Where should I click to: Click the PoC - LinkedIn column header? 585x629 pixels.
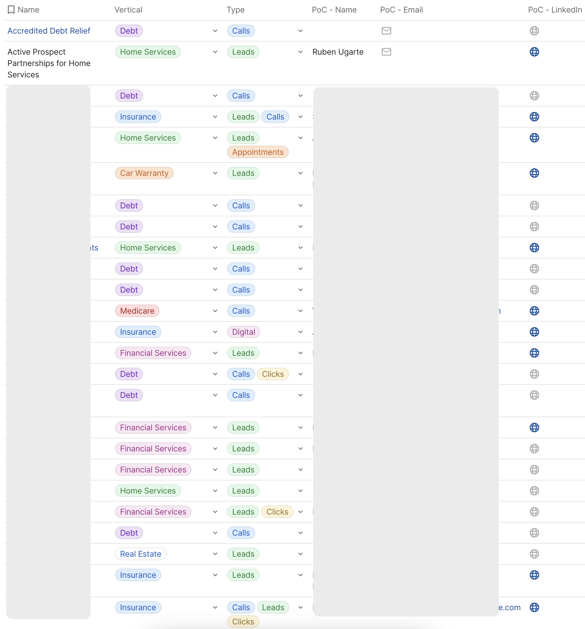(555, 10)
